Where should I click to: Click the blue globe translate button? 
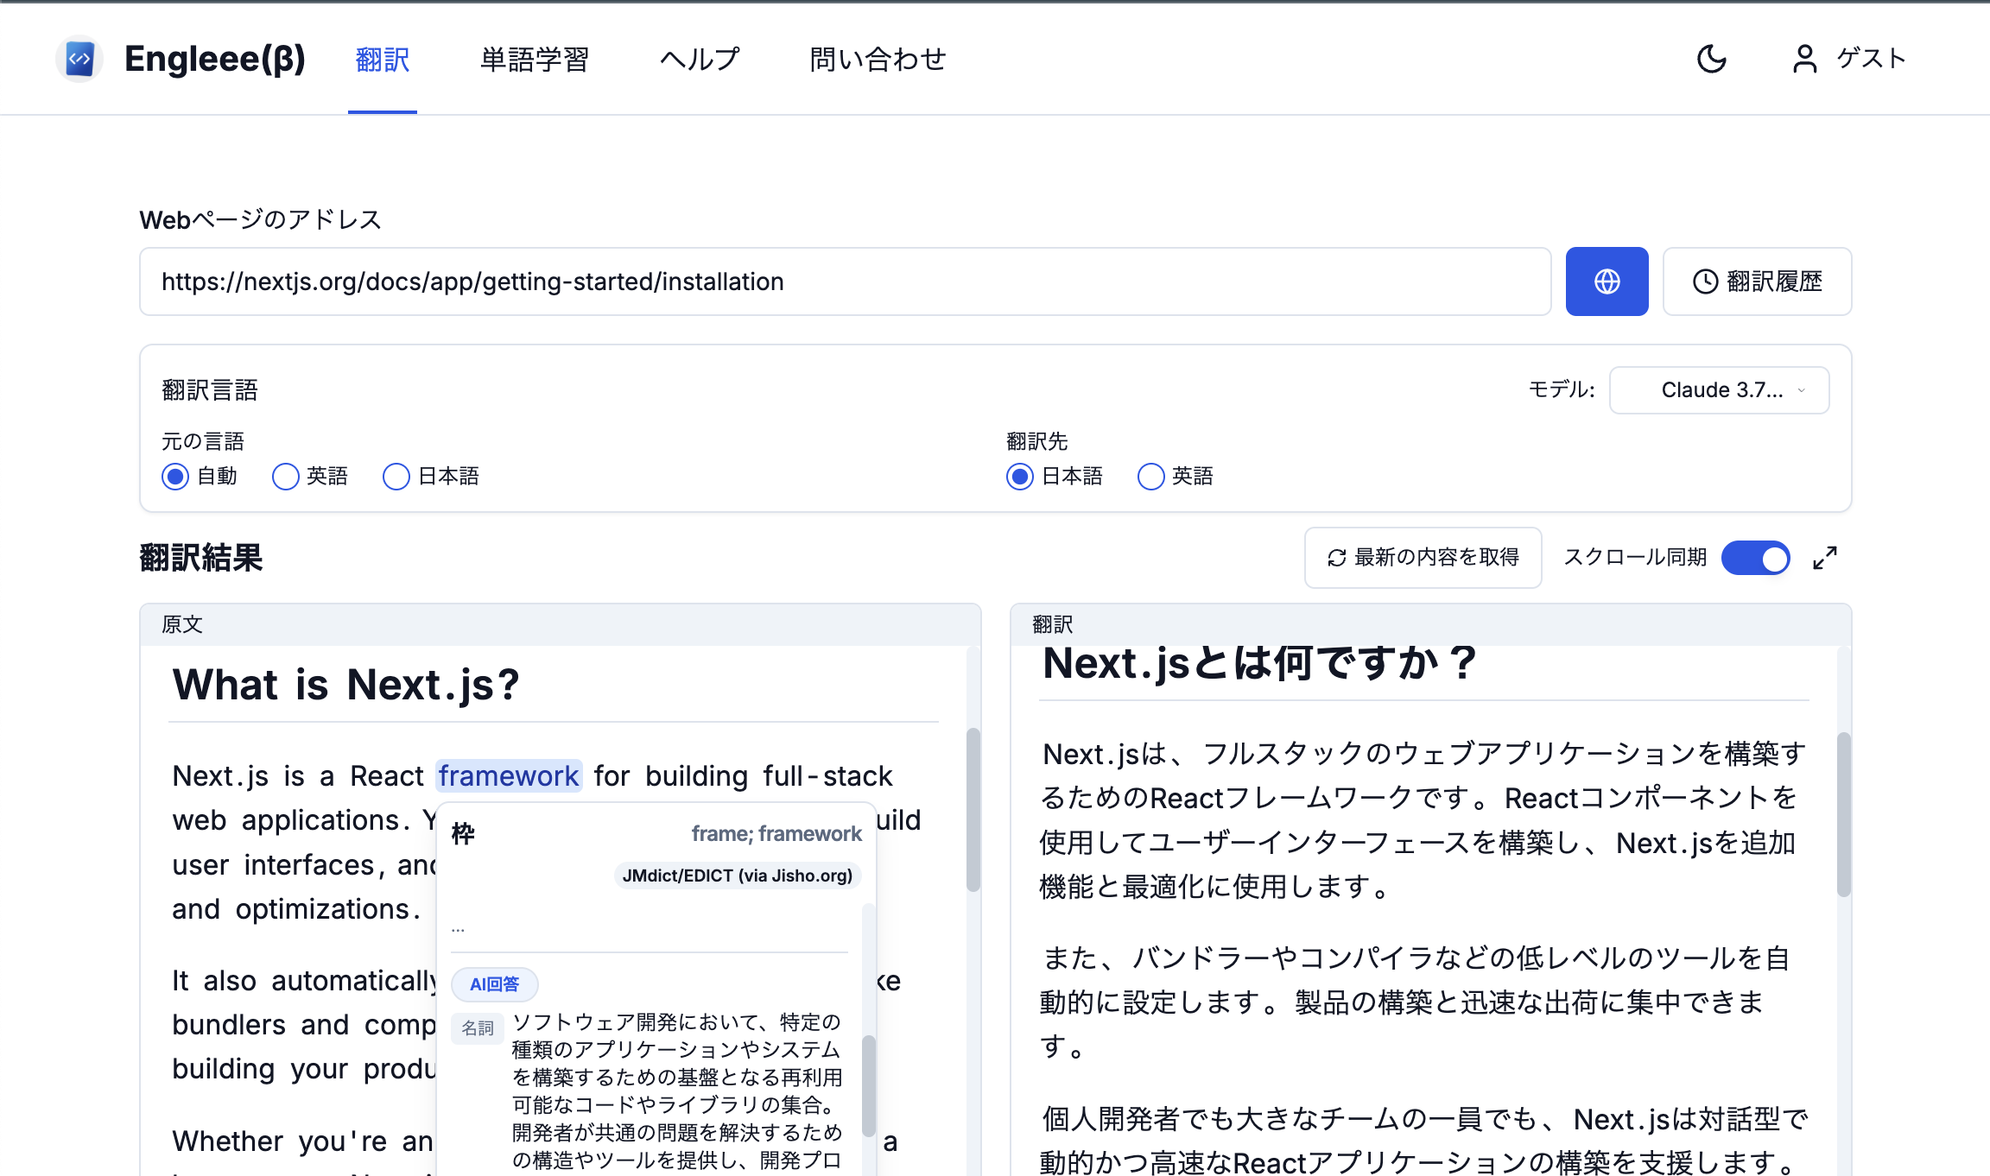pos(1607,281)
